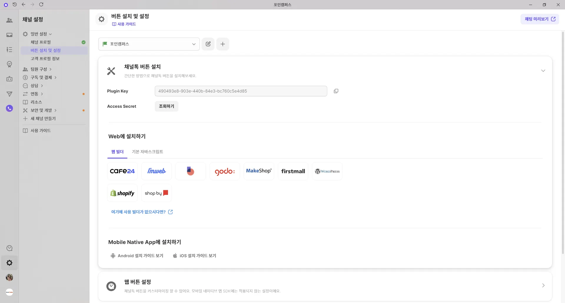Click the smiley face icon in left rail
Viewport: 565px width, 303px height.
[x=9, y=248]
